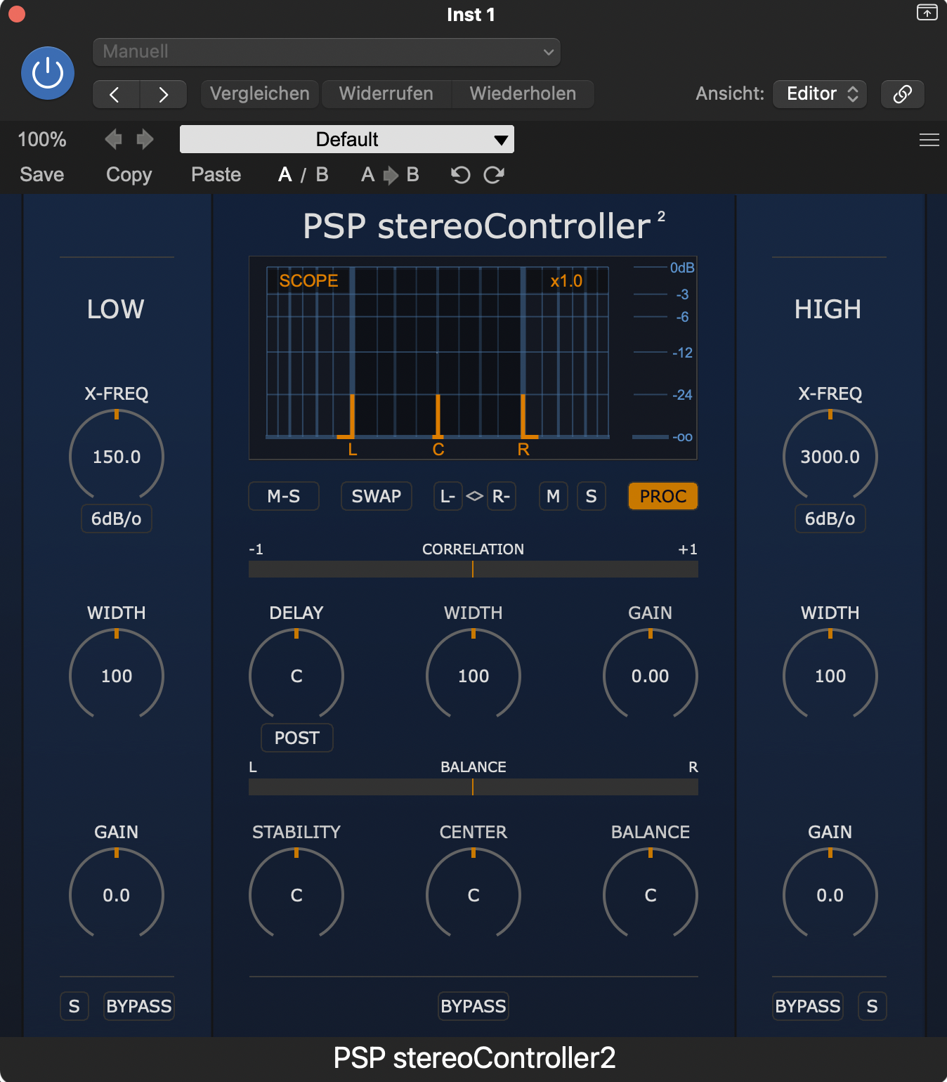
Task: Click the STABILITY knob
Action: pyautogui.click(x=296, y=895)
